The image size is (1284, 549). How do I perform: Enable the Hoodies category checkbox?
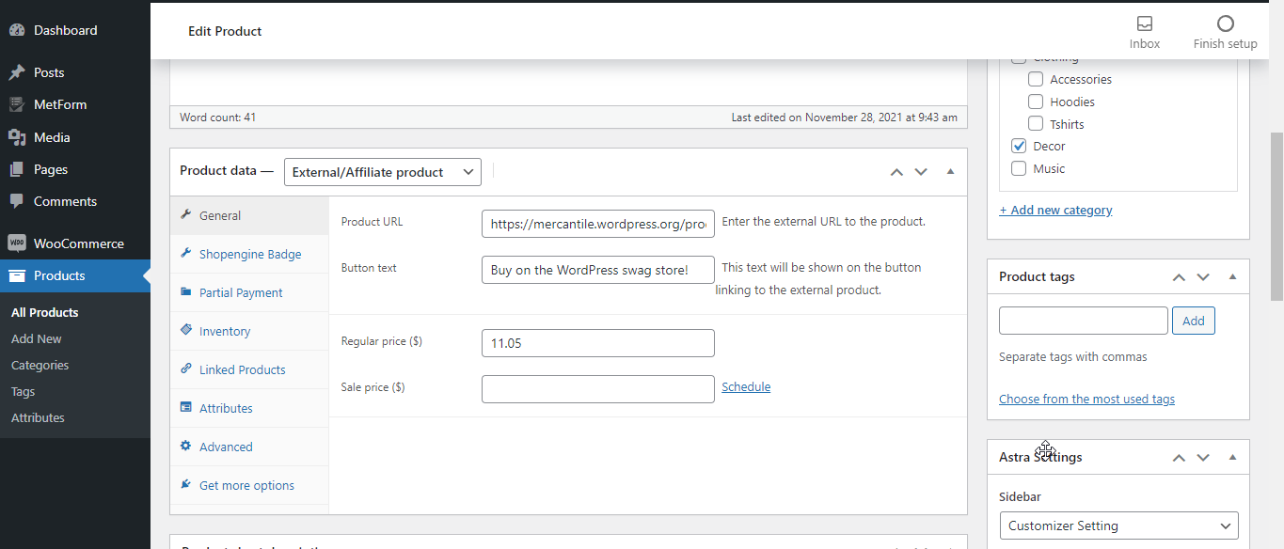pyautogui.click(x=1036, y=102)
